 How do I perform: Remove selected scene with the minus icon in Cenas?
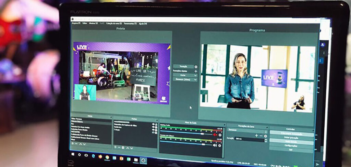(x=76, y=143)
